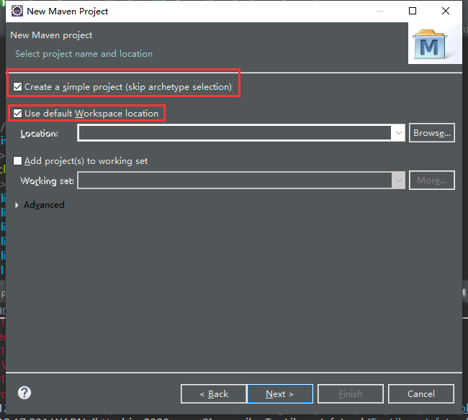Open help via question mark icon
Viewport: 468px width, 420px height.
point(24,393)
